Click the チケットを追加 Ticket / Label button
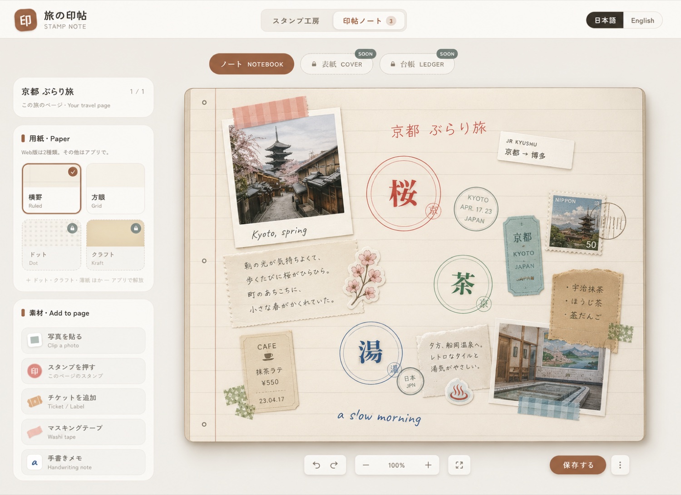This screenshot has width=681, height=495. [84, 402]
